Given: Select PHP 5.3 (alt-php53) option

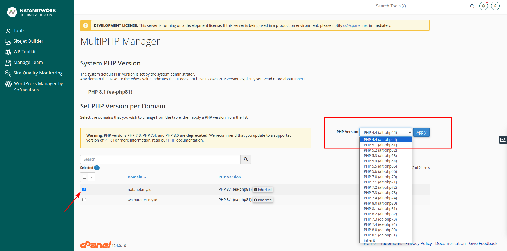Looking at the screenshot, I should coord(385,156).
